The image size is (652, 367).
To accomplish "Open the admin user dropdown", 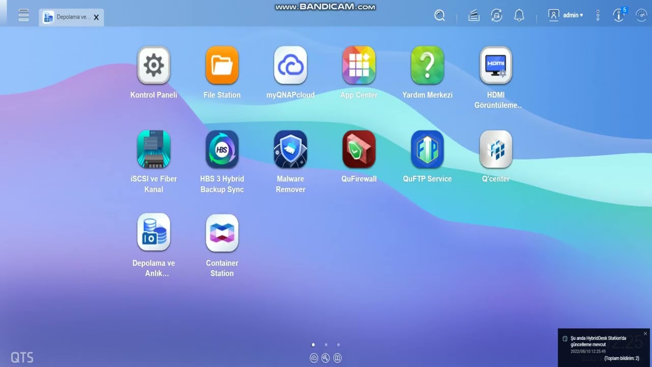I will (566, 15).
